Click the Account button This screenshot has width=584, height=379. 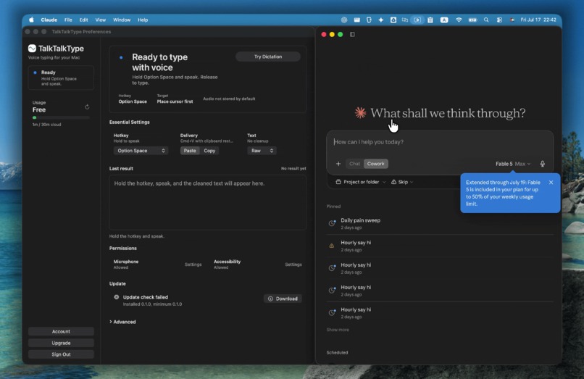[61, 331]
